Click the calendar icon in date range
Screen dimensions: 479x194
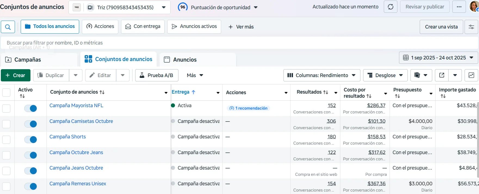click(x=406, y=58)
